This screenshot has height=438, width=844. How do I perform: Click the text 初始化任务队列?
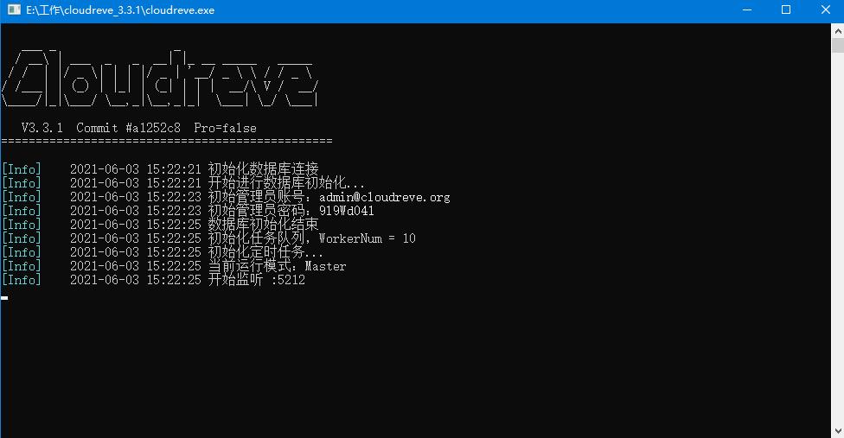256,238
